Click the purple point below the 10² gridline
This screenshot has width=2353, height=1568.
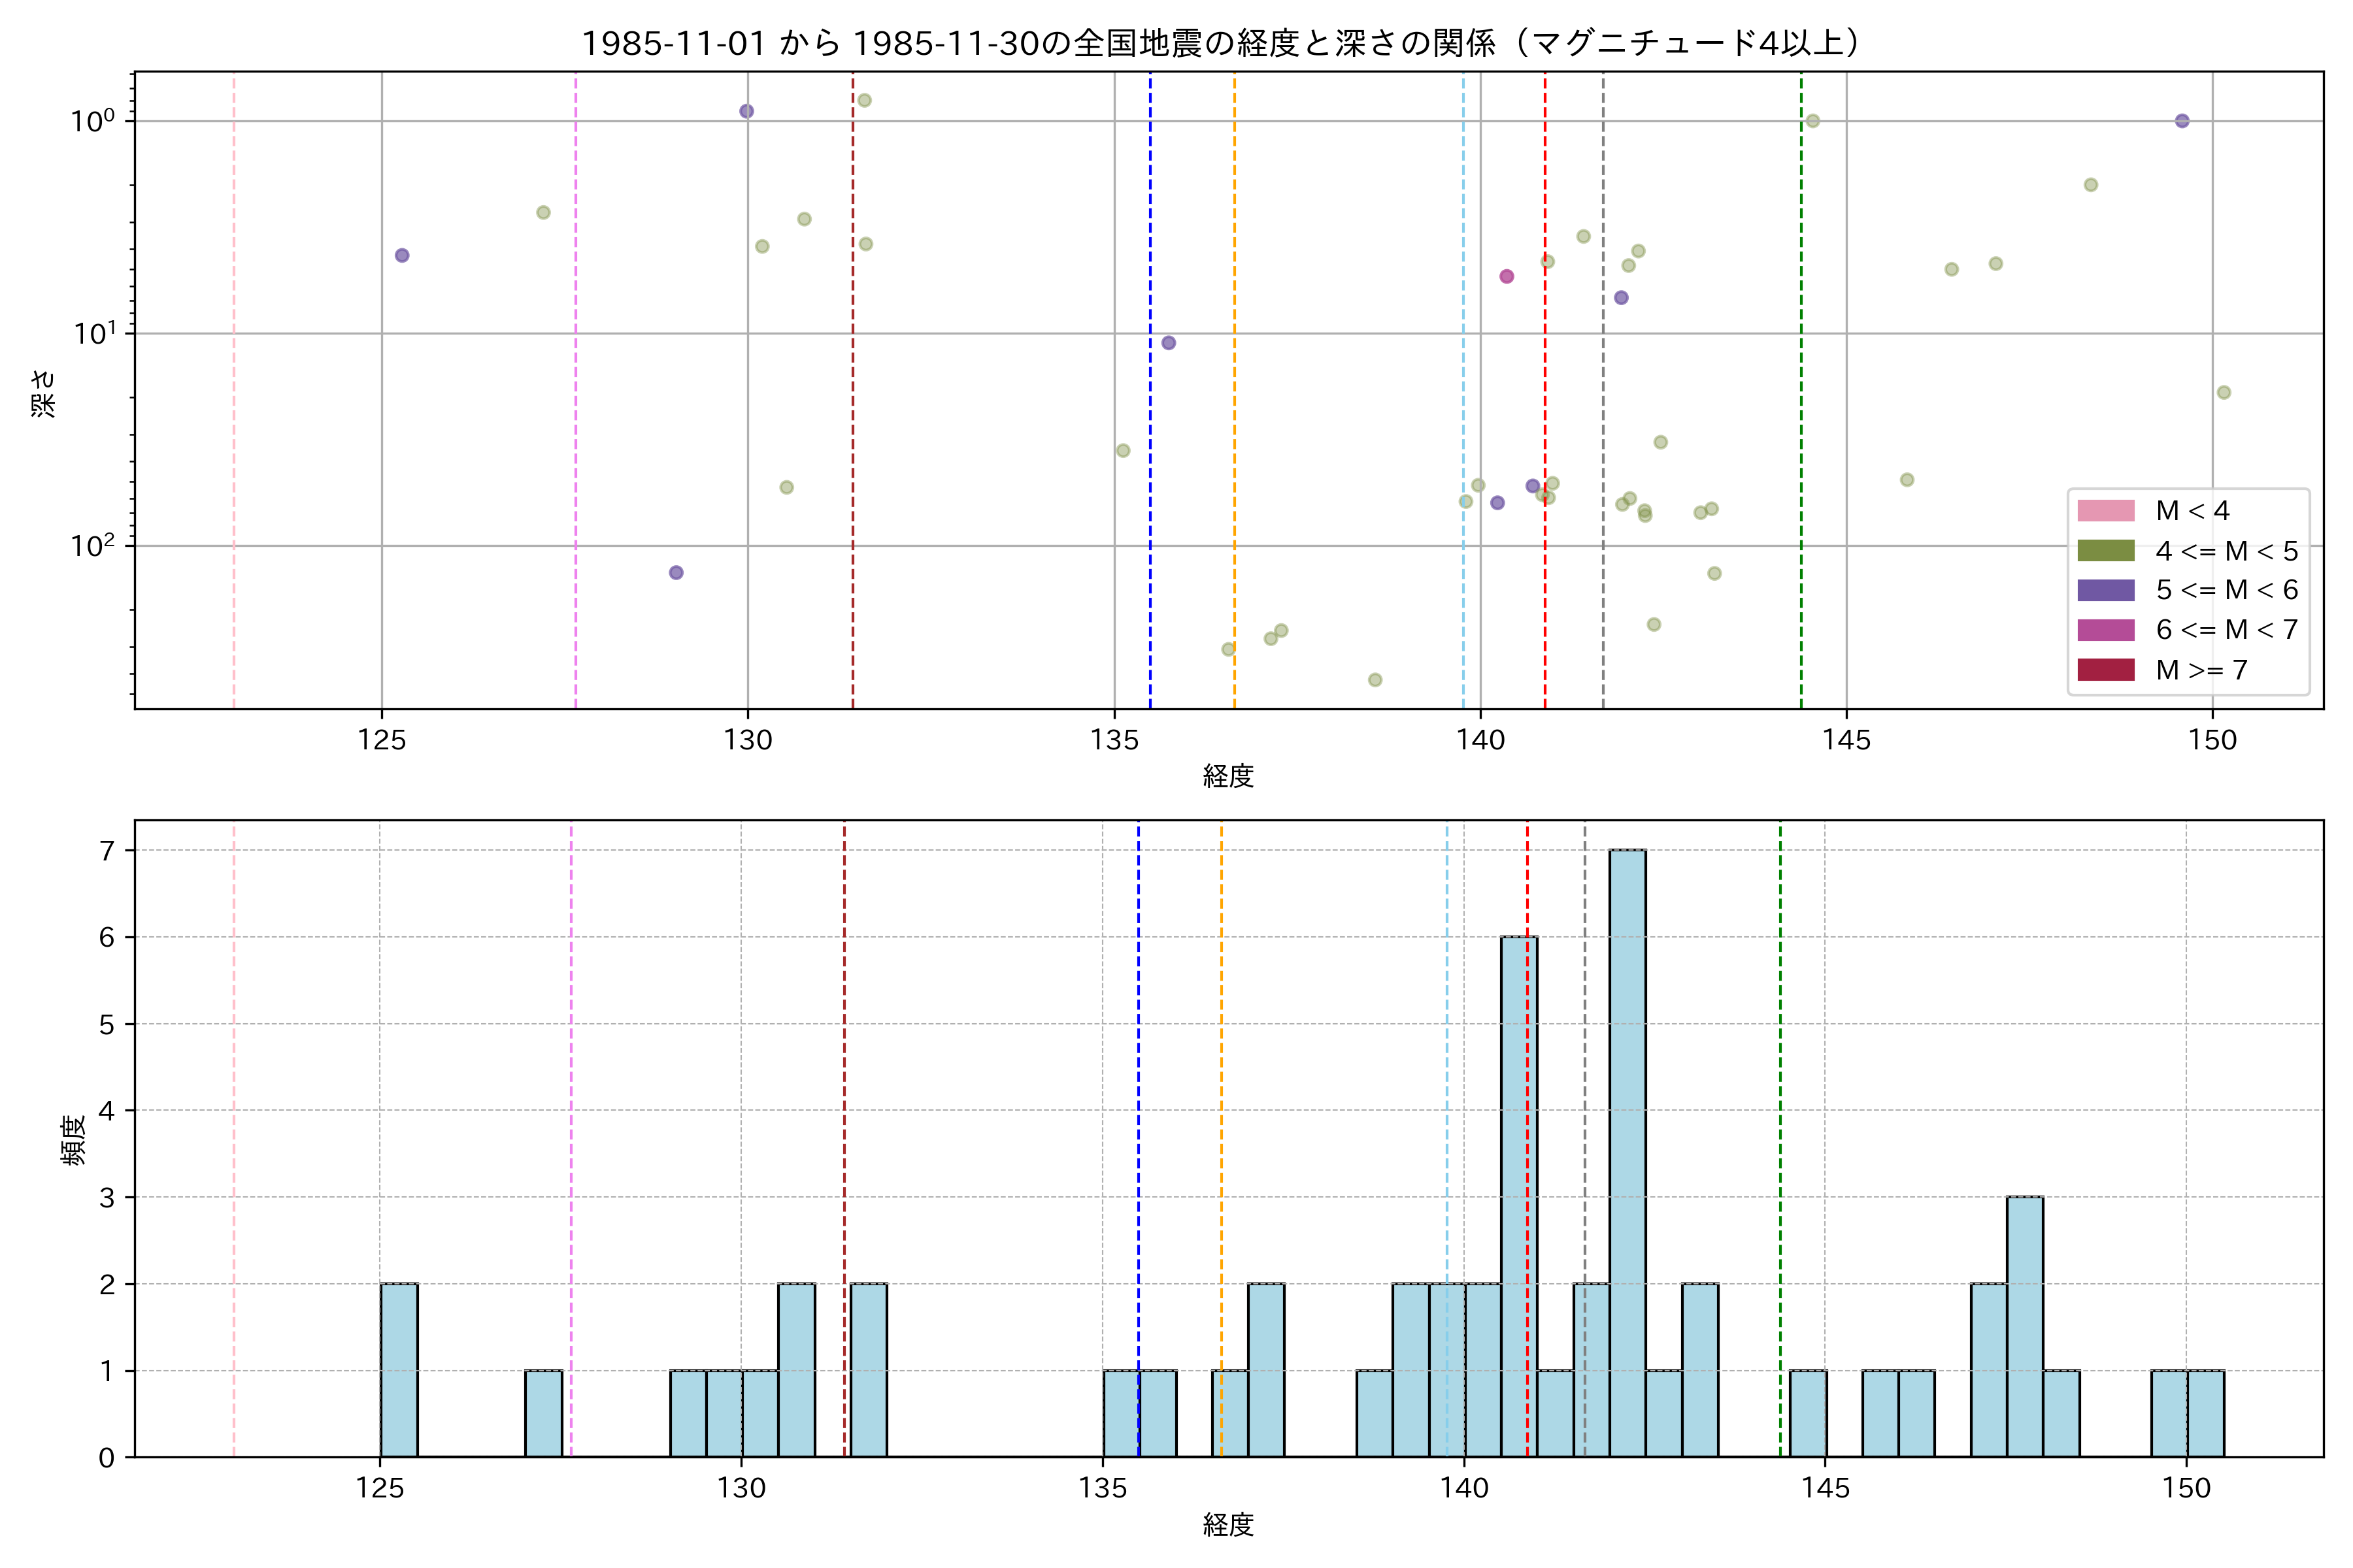(676, 573)
